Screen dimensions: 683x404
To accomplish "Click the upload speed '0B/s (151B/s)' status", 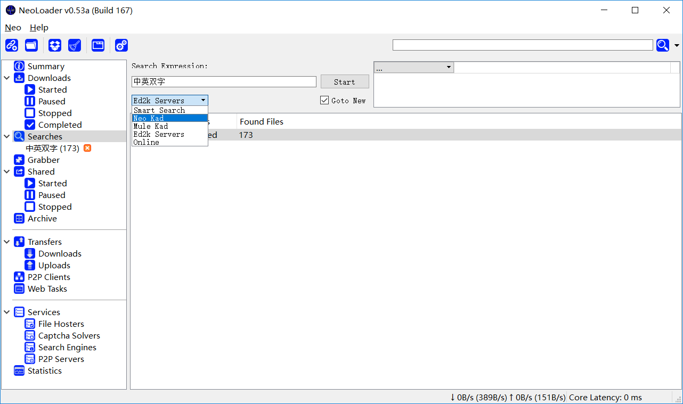I will click(537, 397).
